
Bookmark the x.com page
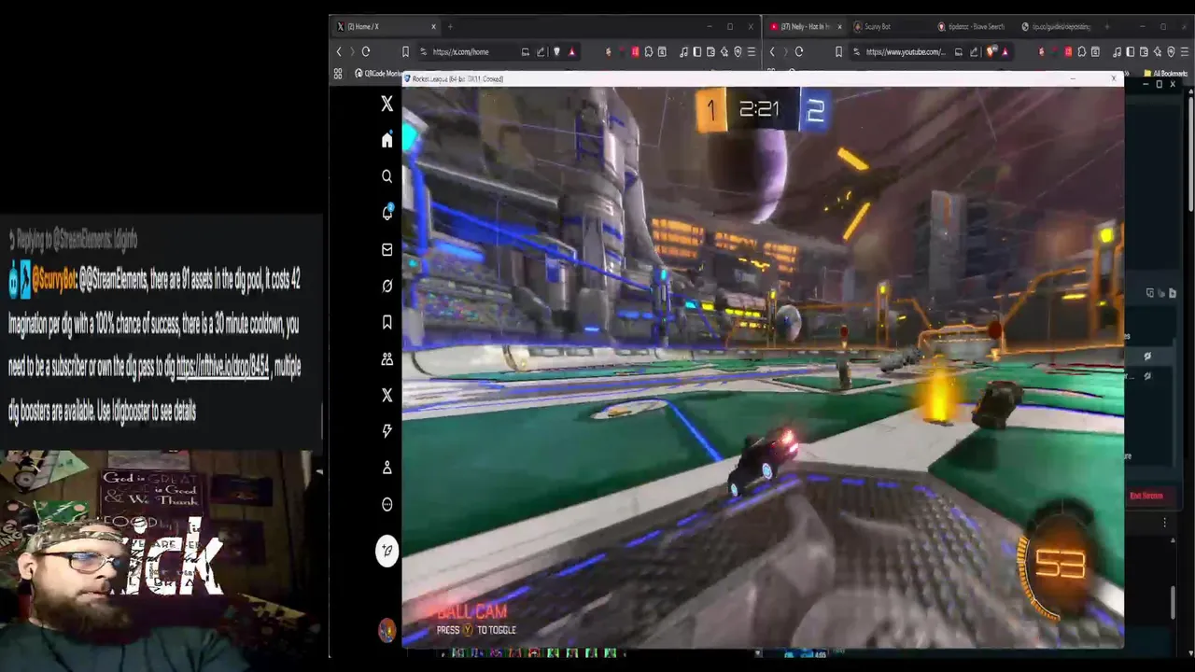click(x=405, y=51)
